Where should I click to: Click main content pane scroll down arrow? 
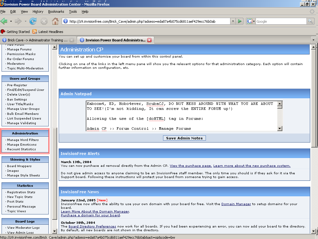313,231
